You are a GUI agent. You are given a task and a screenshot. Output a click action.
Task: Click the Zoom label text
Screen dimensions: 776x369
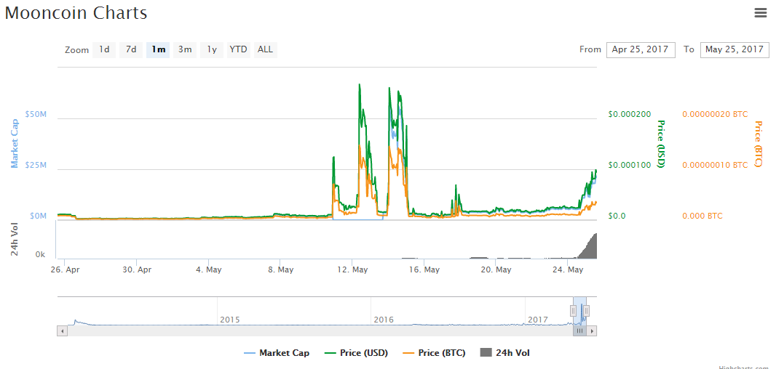tap(76, 50)
